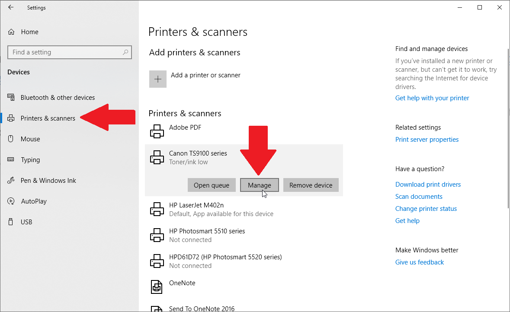Maximize the Settings window
Viewport: 510px width, 312px height.
(479, 7)
